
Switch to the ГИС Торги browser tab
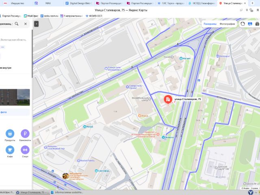tap(171, 3)
